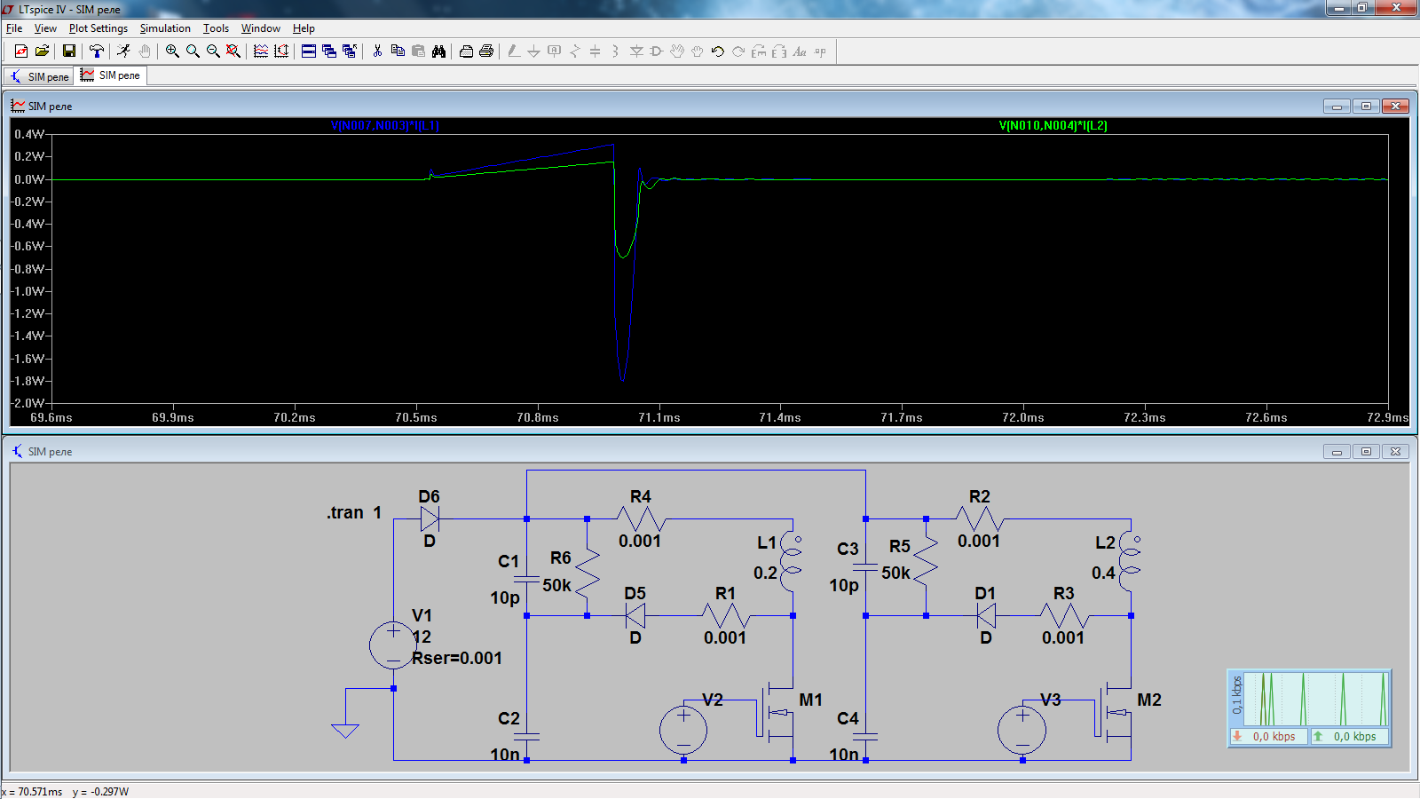Click the .tran 1 directive text

point(353,512)
